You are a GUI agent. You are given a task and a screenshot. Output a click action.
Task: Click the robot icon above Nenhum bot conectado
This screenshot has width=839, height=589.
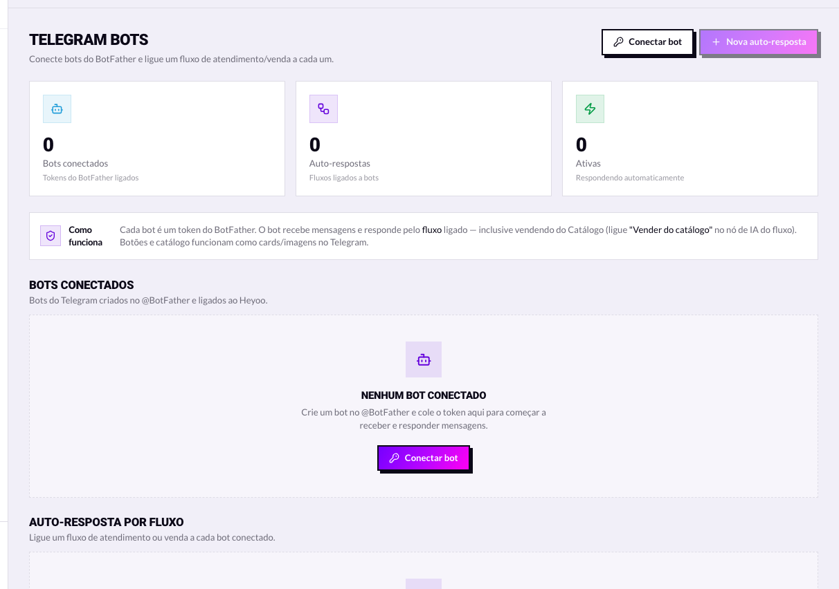click(424, 359)
